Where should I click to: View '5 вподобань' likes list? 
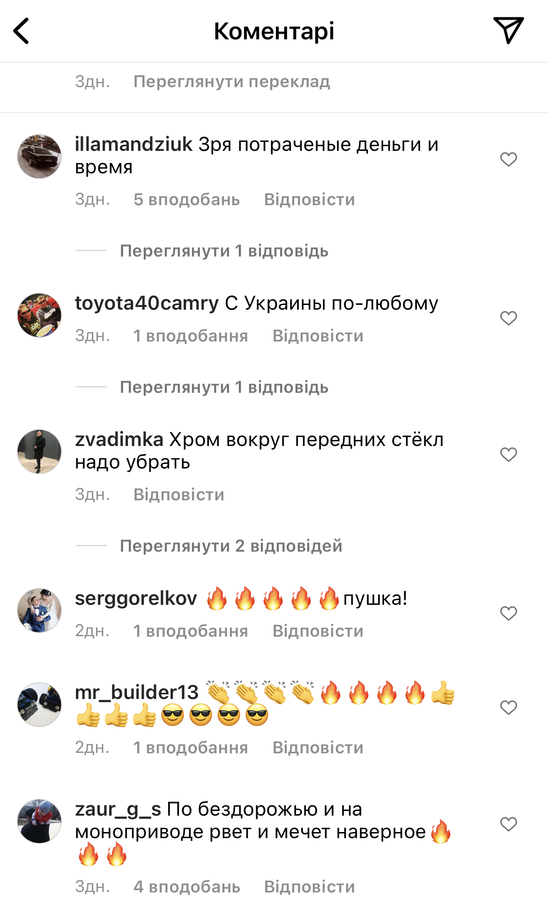pyautogui.click(x=186, y=200)
